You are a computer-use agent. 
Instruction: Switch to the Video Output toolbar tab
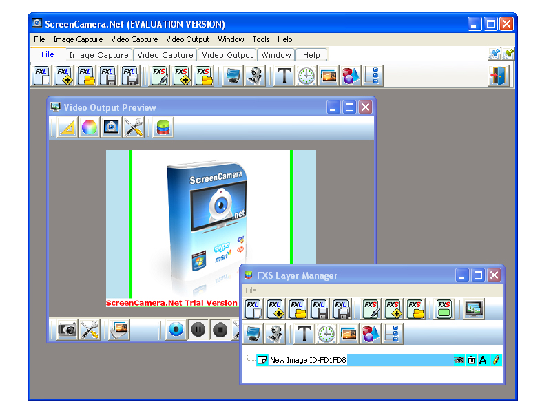pyautogui.click(x=227, y=55)
